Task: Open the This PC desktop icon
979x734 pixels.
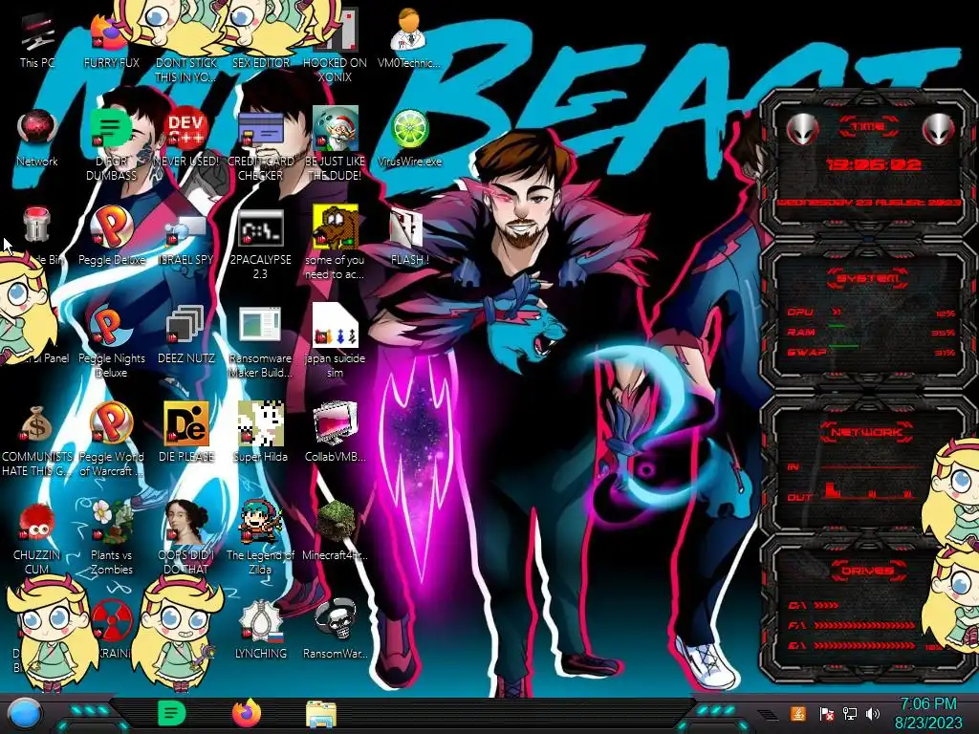Action: point(37,40)
